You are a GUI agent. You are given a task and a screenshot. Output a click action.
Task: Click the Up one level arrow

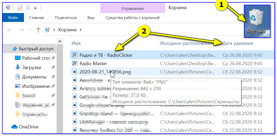pos(38,30)
